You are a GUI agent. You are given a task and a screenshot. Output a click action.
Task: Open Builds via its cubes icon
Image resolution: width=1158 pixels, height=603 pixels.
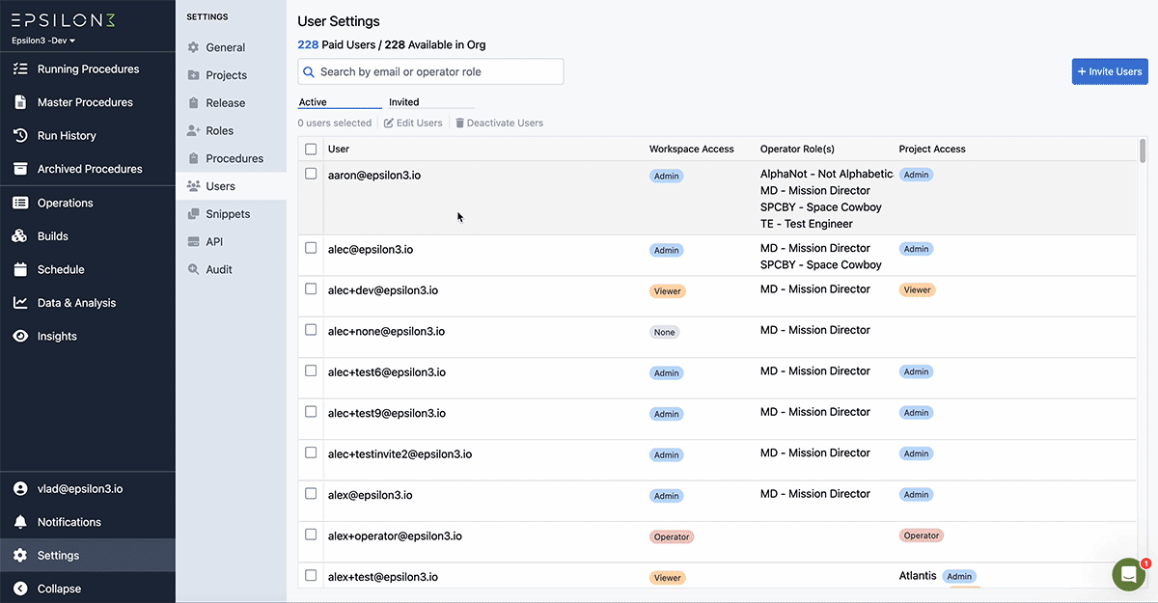point(20,236)
